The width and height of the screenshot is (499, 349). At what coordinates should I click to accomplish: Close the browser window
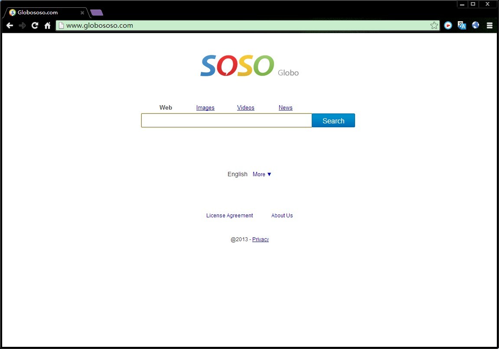pyautogui.click(x=487, y=4)
